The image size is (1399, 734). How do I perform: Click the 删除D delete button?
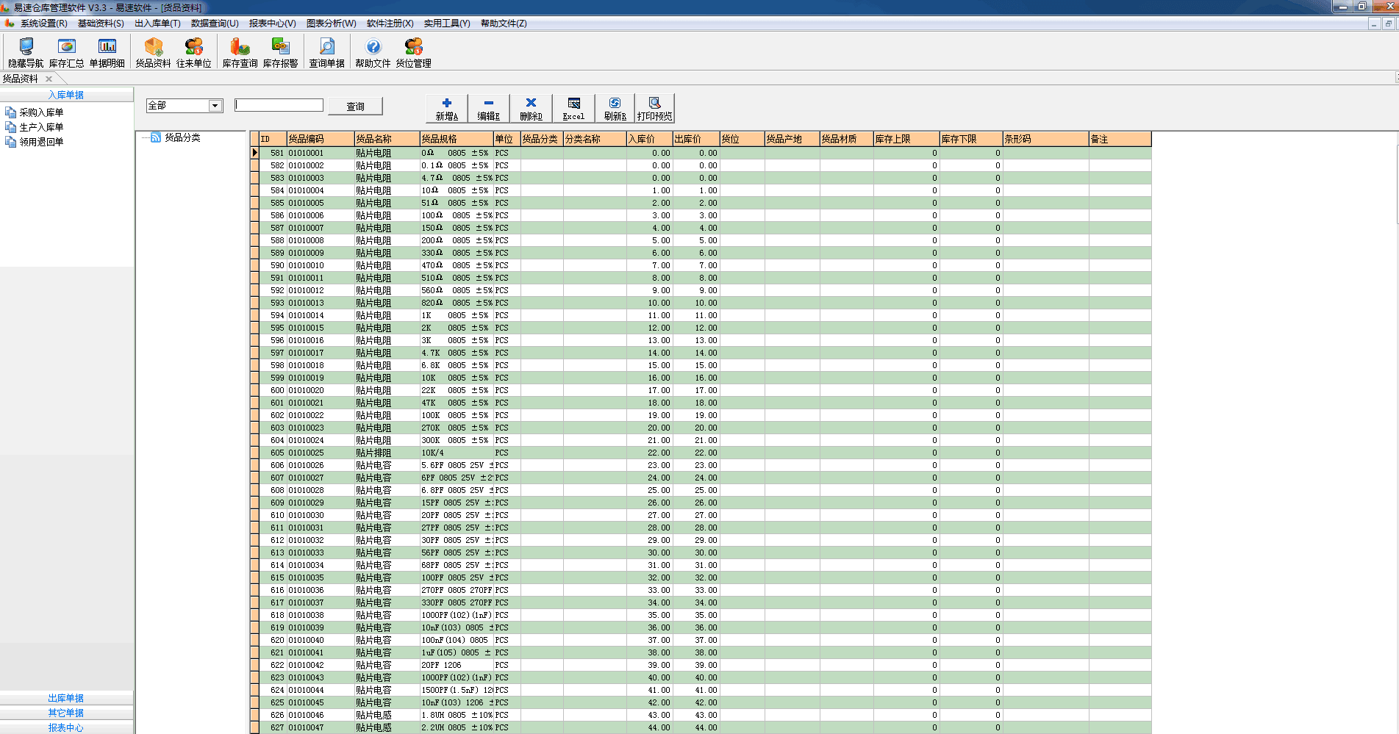[531, 109]
